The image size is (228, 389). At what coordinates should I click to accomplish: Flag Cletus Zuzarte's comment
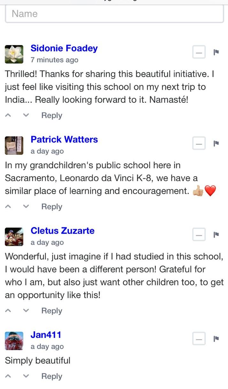coord(216,235)
